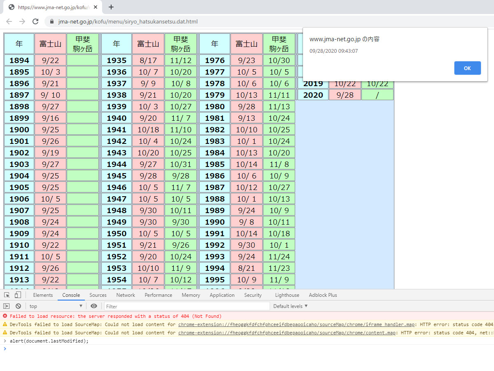Click the address bar URL
494x371 pixels.
tap(128, 21)
